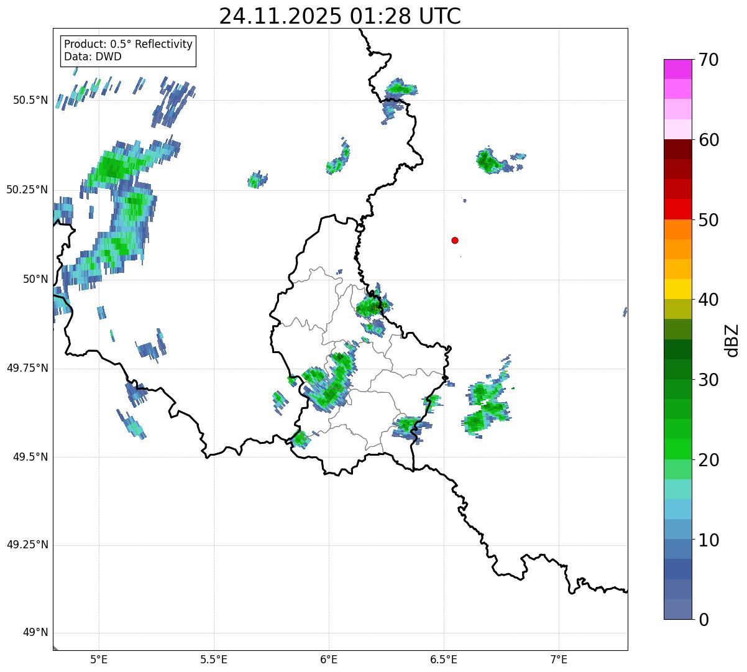
Task: Click the longitude label 6.5°E
Action: pyautogui.click(x=444, y=660)
